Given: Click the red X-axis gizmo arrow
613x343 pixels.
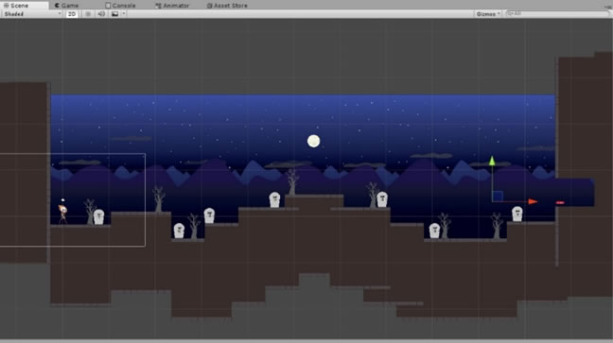Looking at the screenshot, I should [533, 201].
